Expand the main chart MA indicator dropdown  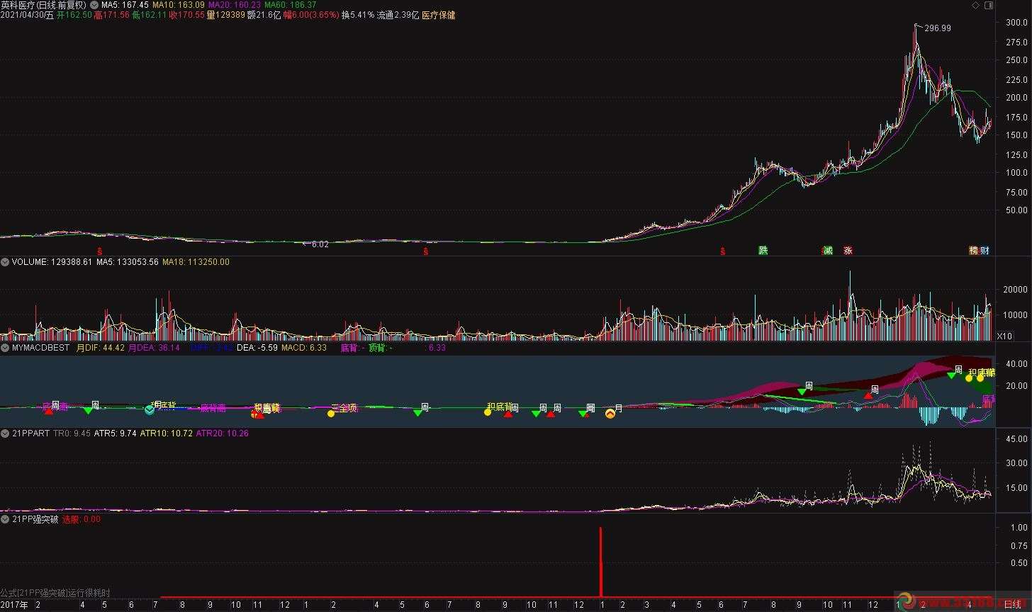(x=95, y=5)
